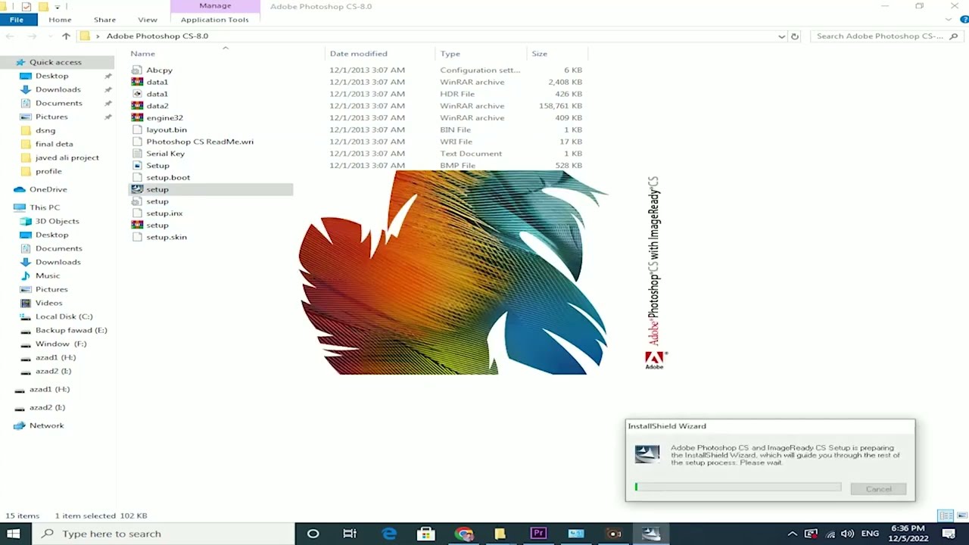This screenshot has height=545, width=969.
Task: Open the dsng folder
Action: [x=45, y=130]
